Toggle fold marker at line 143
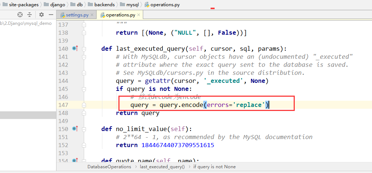 [84, 73]
